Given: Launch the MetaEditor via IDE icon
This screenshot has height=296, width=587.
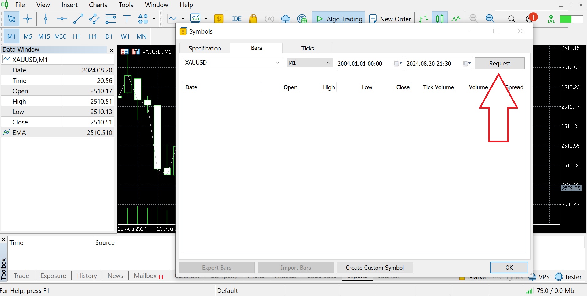Looking at the screenshot, I should [237, 19].
